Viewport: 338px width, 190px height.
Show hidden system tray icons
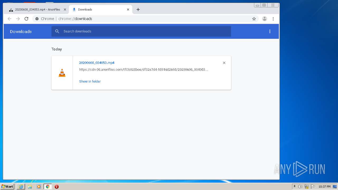pyautogui.click(x=294, y=187)
